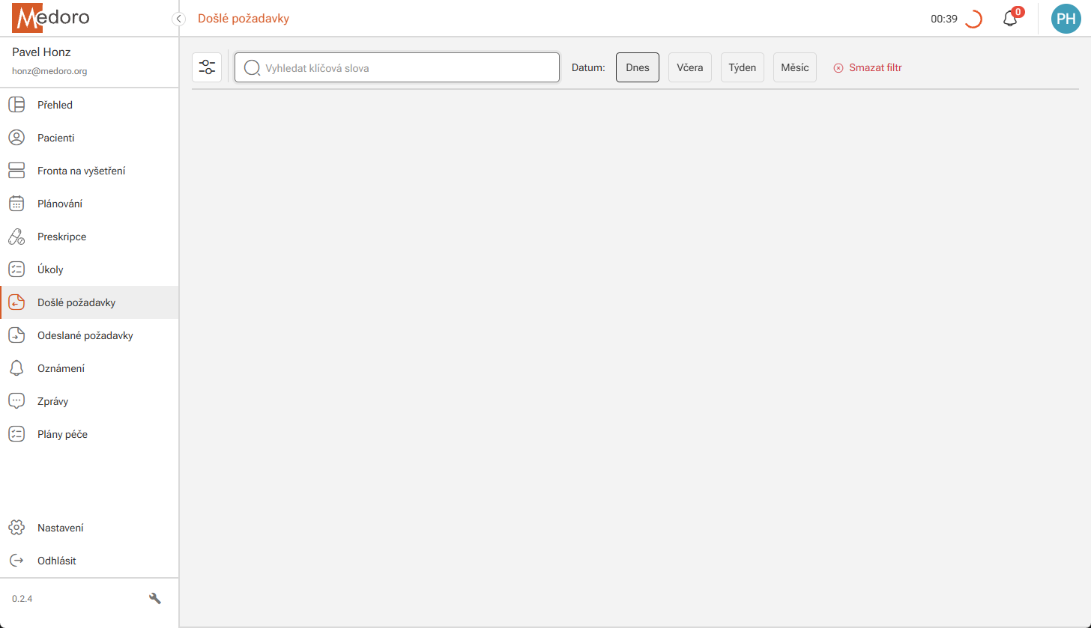Select the Měsíc date filter
This screenshot has height=628, width=1091.
click(x=794, y=67)
